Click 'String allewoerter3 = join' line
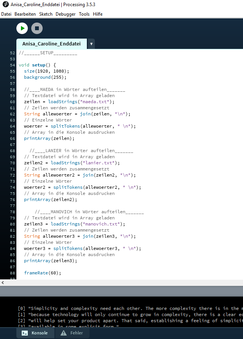Viewport: 243px width, 339px height. 80,236
